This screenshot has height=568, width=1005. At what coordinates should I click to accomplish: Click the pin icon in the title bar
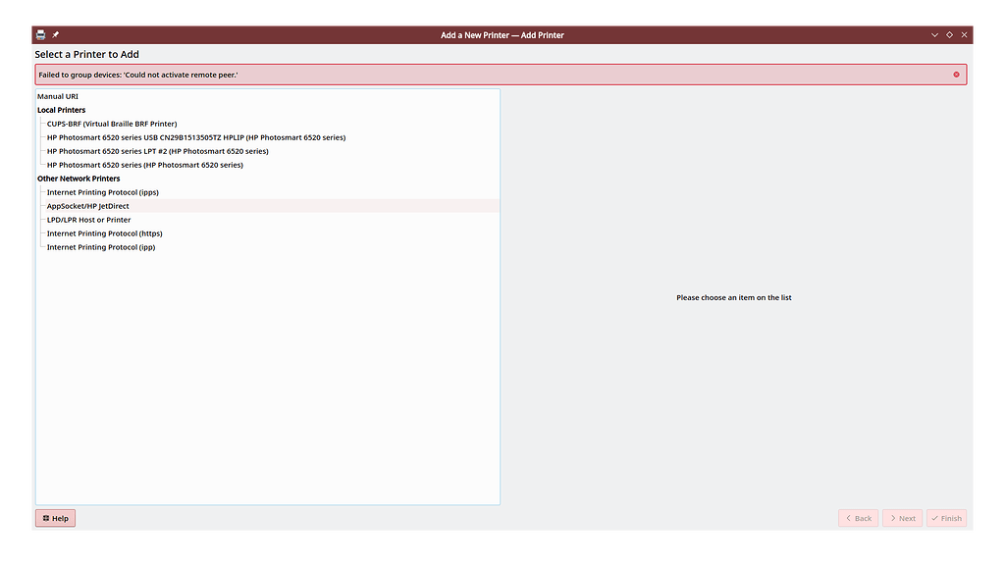55,34
